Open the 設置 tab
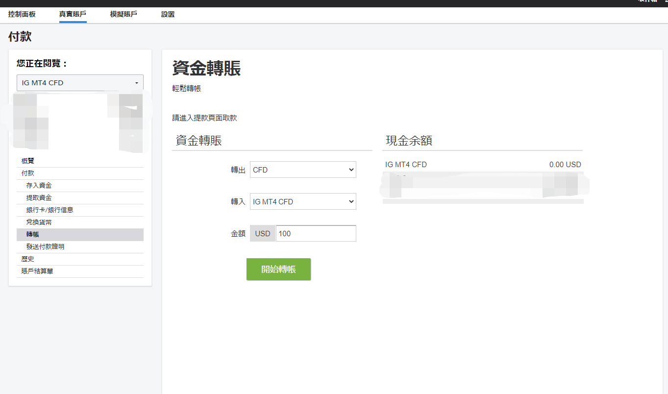The width and height of the screenshot is (668, 394). (168, 14)
